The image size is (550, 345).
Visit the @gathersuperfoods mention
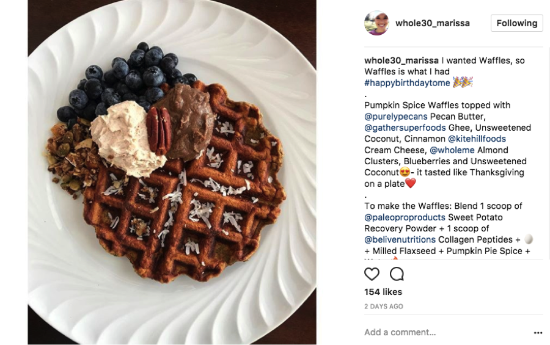[x=405, y=128]
